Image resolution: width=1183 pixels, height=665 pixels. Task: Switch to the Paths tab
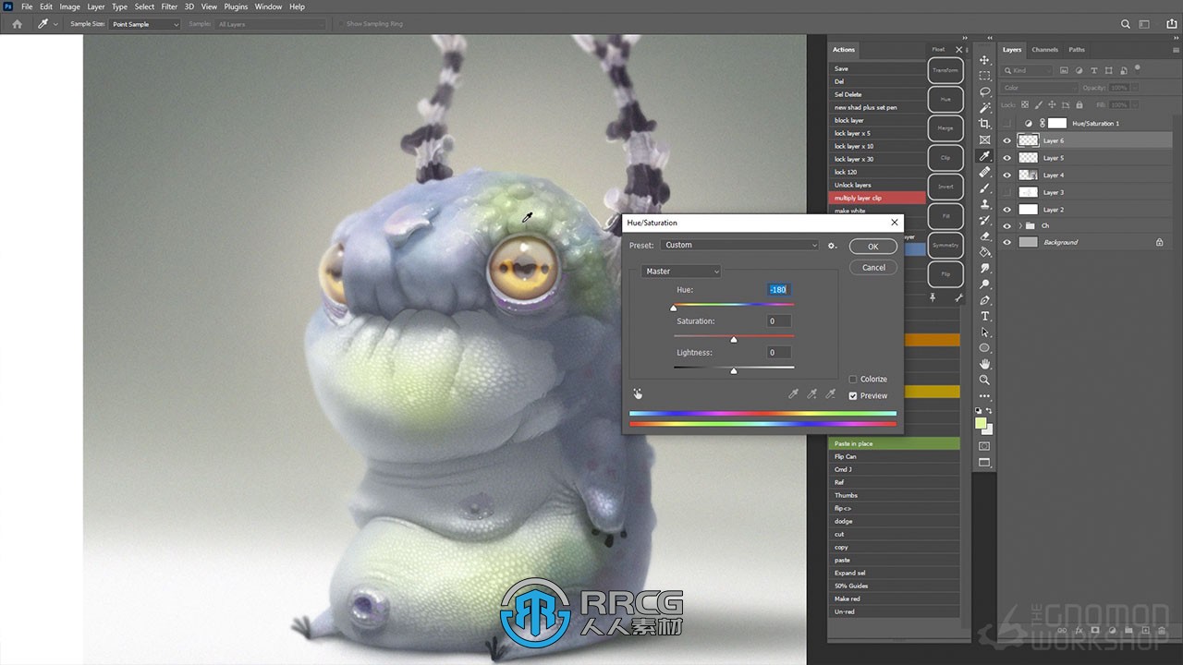pos(1077,50)
